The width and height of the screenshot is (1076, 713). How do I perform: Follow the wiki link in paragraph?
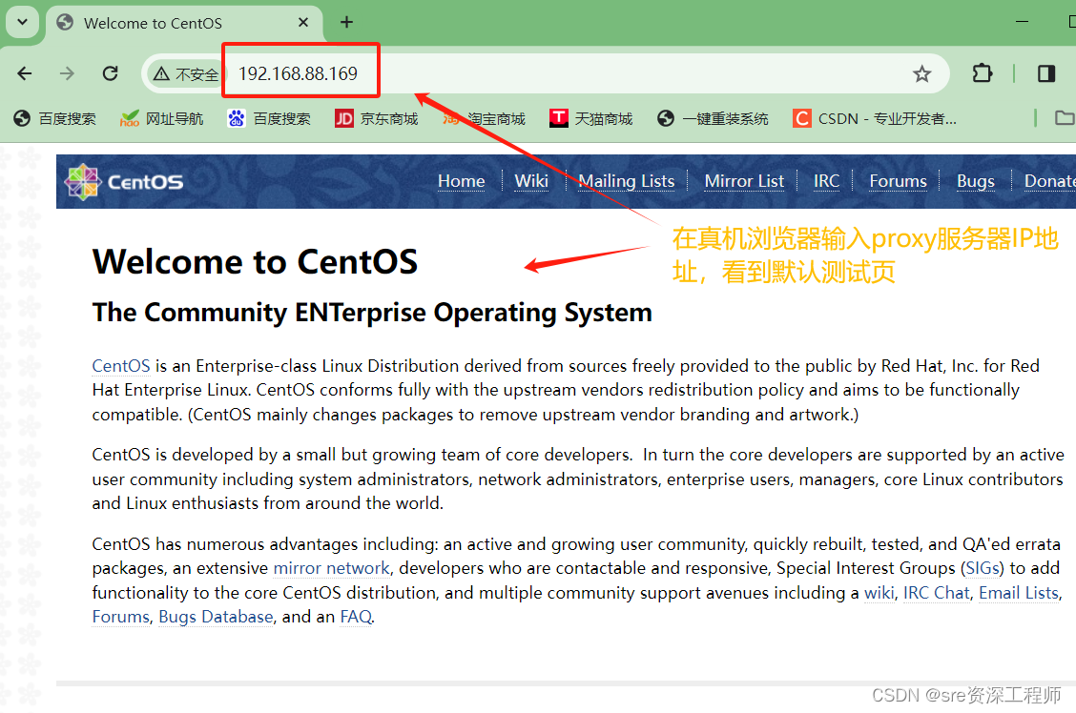coord(879,593)
